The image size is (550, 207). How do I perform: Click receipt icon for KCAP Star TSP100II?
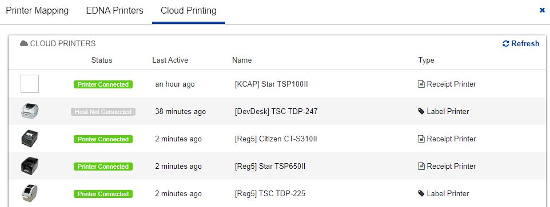pyautogui.click(x=421, y=84)
